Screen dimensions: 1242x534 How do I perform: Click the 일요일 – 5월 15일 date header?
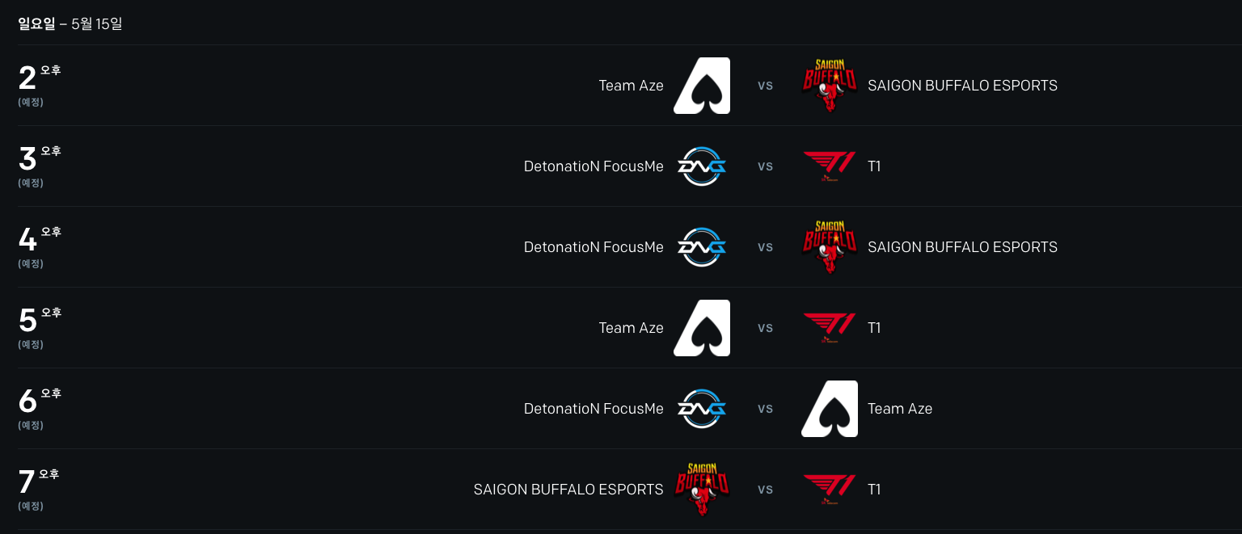70,24
